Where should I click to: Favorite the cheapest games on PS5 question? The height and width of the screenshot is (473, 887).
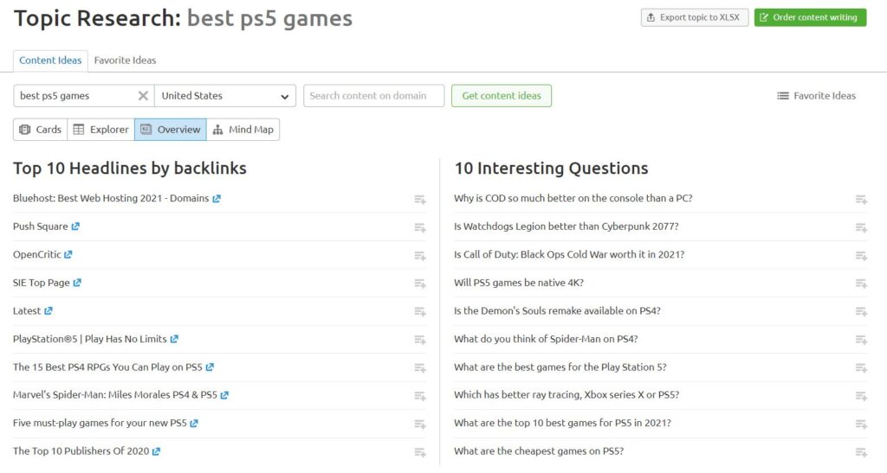pos(861,452)
